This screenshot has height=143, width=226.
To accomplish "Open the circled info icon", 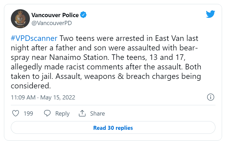I will [211, 97].
